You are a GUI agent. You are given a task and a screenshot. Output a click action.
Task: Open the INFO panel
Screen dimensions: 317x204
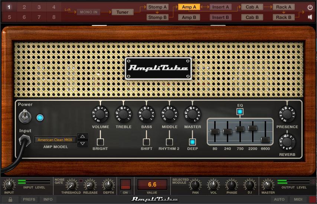pos(48,199)
